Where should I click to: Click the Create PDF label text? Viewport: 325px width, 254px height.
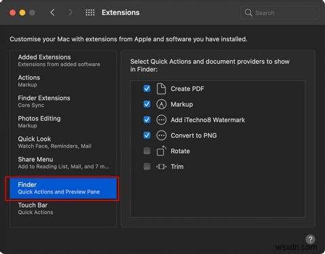(188, 89)
